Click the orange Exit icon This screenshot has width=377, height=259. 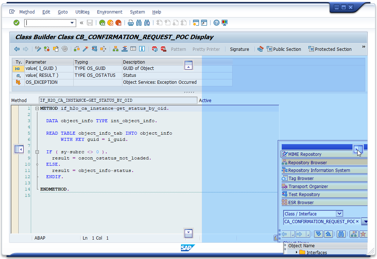(110, 23)
